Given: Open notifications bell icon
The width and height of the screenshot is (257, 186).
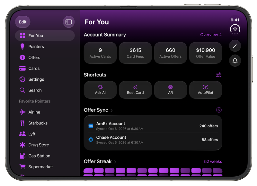Looking at the screenshot, I should coord(235,61).
